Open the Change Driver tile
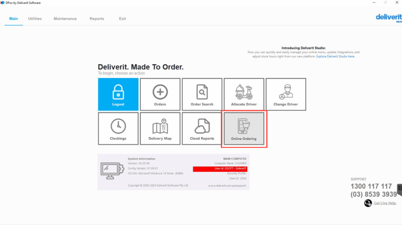This screenshot has width=402, height=225. point(286,94)
